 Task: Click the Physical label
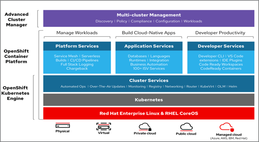click(x=62, y=131)
